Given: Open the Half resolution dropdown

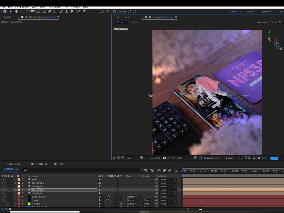Looking at the screenshot, I should click(x=185, y=158).
